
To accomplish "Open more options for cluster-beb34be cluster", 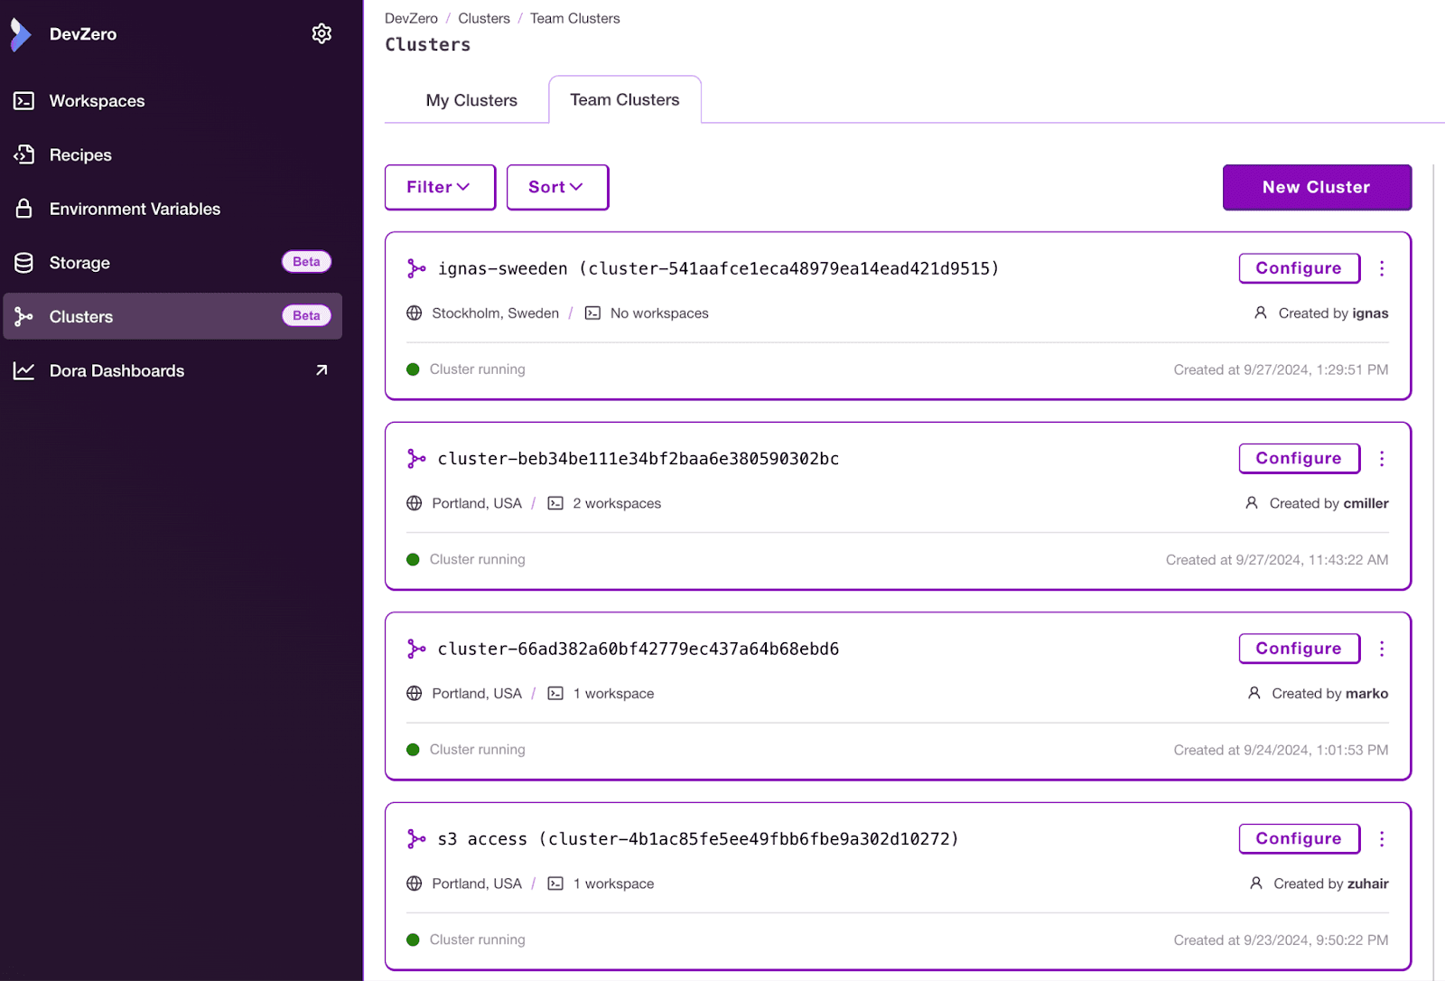I will coord(1381,459).
